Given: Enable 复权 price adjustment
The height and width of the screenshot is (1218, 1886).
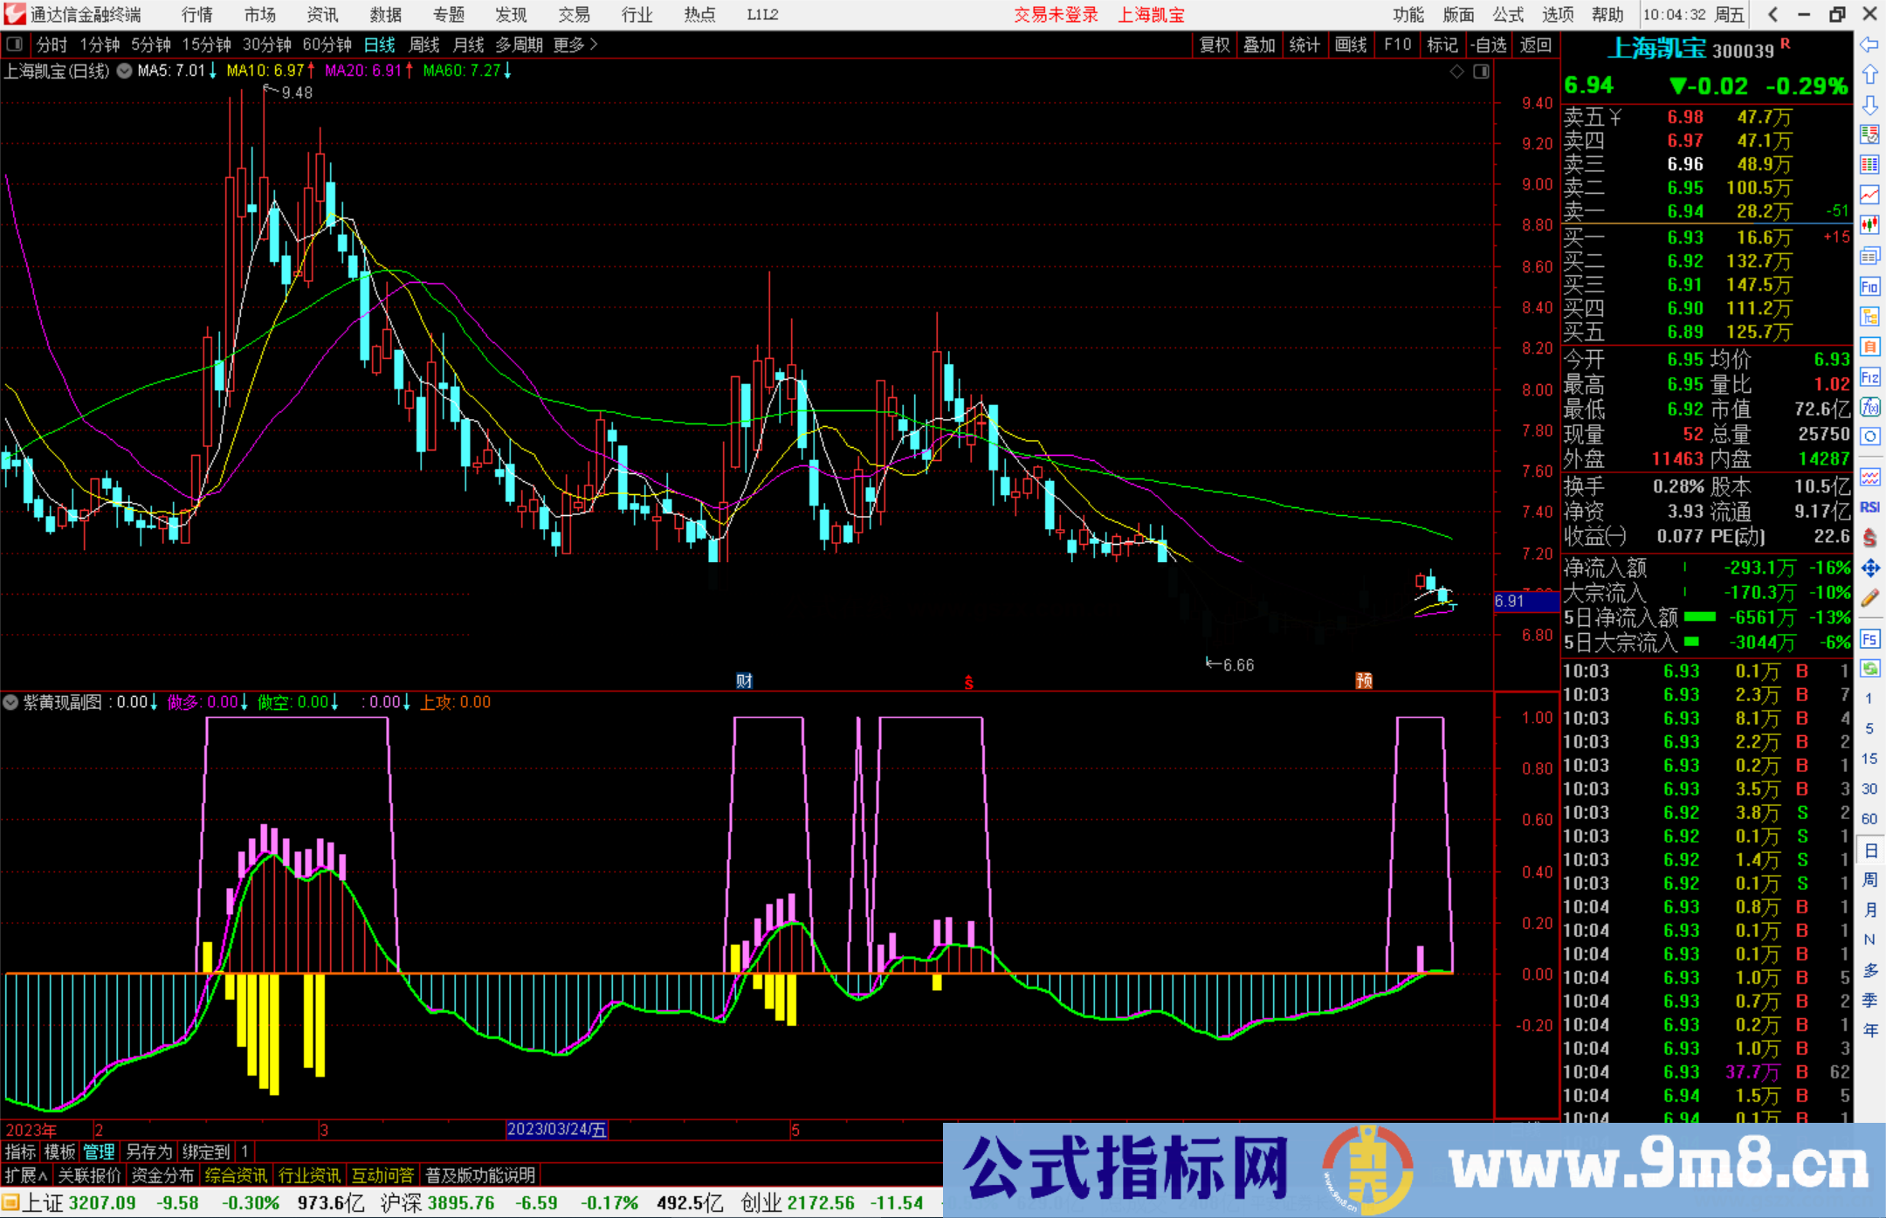Looking at the screenshot, I should click(x=1214, y=45).
